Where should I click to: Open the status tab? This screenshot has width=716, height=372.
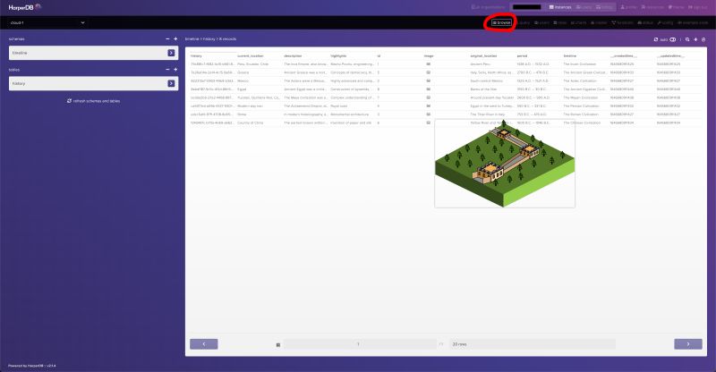pos(645,22)
